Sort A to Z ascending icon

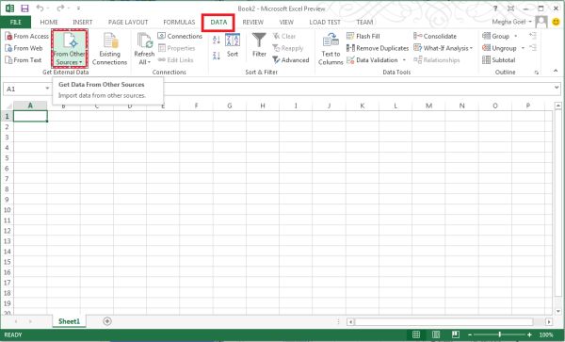(217, 40)
